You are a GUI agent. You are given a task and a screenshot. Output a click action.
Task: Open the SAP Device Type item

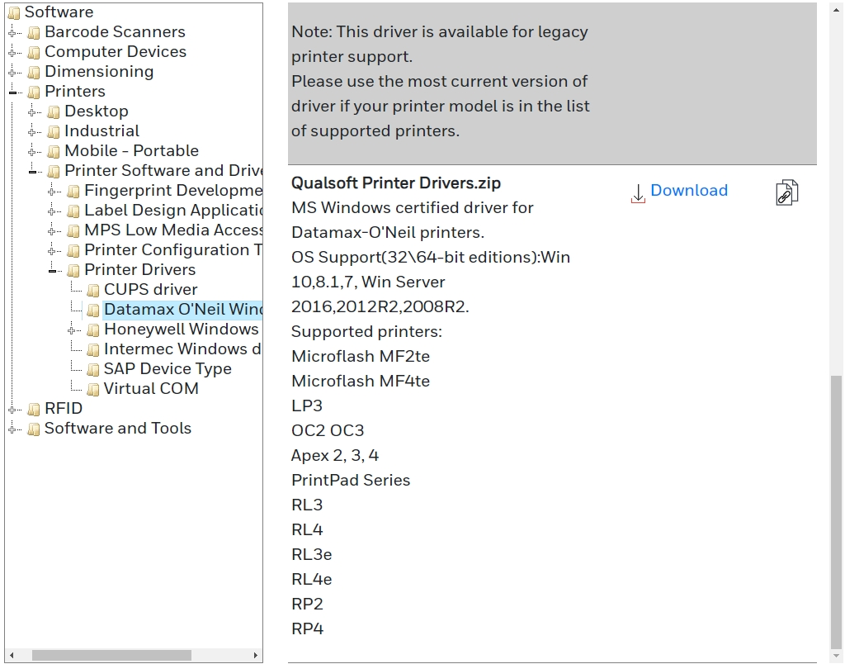coord(168,369)
